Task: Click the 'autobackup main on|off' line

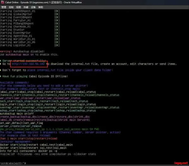Action: 17,114
